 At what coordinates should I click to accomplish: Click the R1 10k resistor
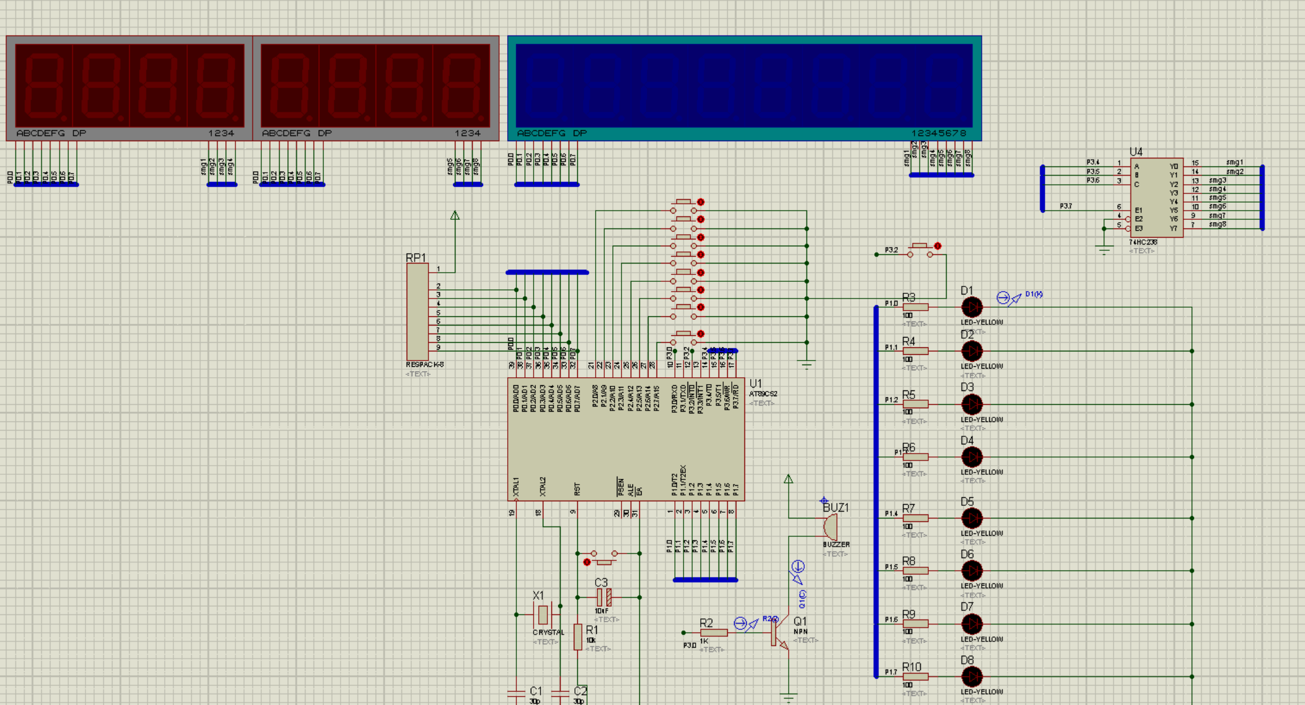(578, 637)
